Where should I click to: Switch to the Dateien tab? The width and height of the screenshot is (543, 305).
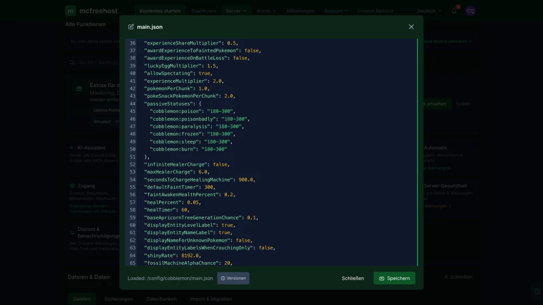(x=82, y=299)
